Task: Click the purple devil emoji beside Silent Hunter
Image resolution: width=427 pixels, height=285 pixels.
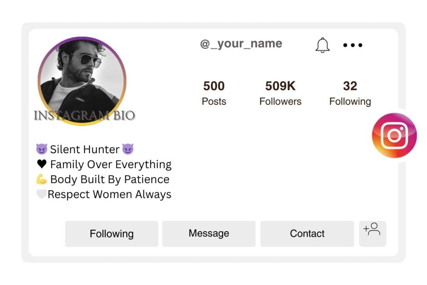Action: click(x=42, y=149)
